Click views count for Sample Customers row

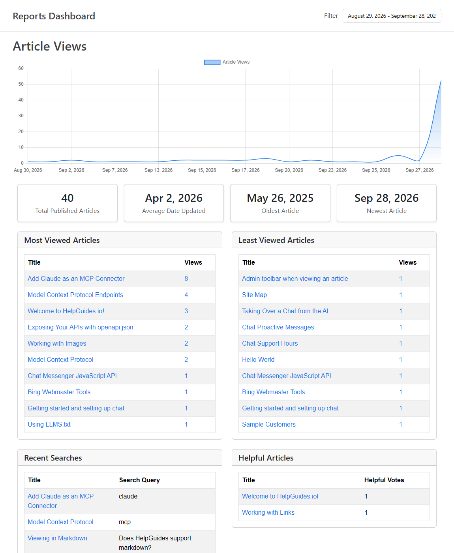[401, 424]
